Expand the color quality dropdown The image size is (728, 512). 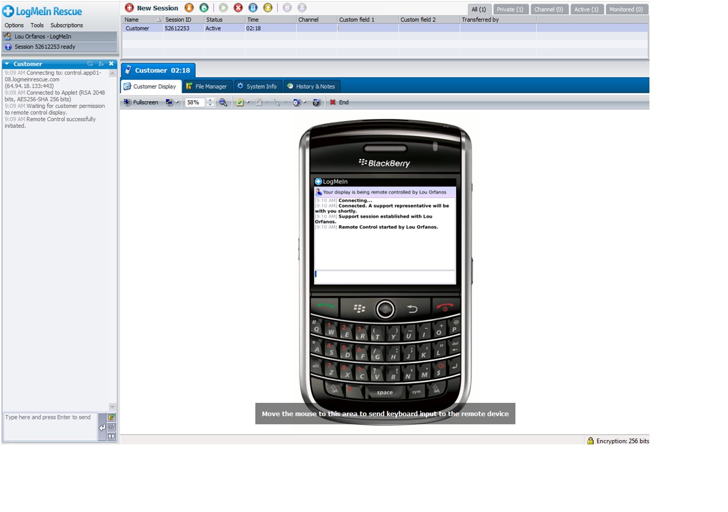247,102
